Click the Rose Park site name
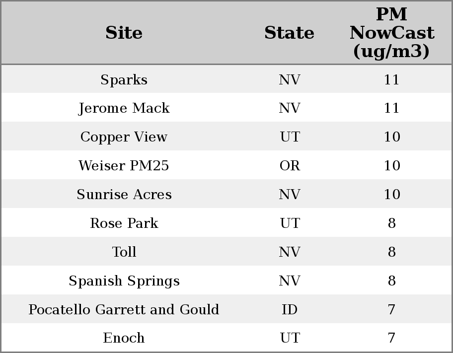The height and width of the screenshot is (353, 453). click(124, 223)
